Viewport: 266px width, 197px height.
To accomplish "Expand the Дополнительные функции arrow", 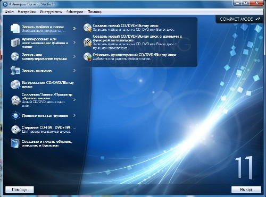I will point(74,115).
